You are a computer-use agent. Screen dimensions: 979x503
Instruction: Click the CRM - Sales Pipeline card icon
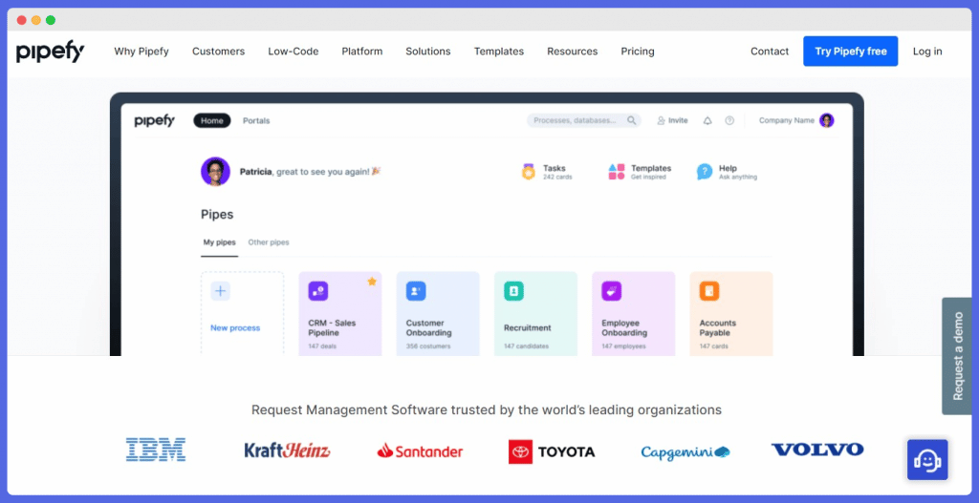click(318, 291)
